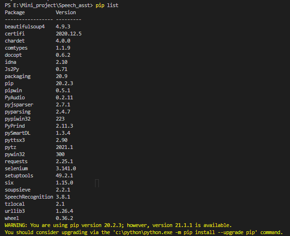
Task: Click the yellow WARNING pip version line
Action: [x=118, y=226]
